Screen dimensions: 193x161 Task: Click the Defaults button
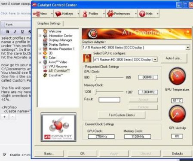click(x=178, y=153)
